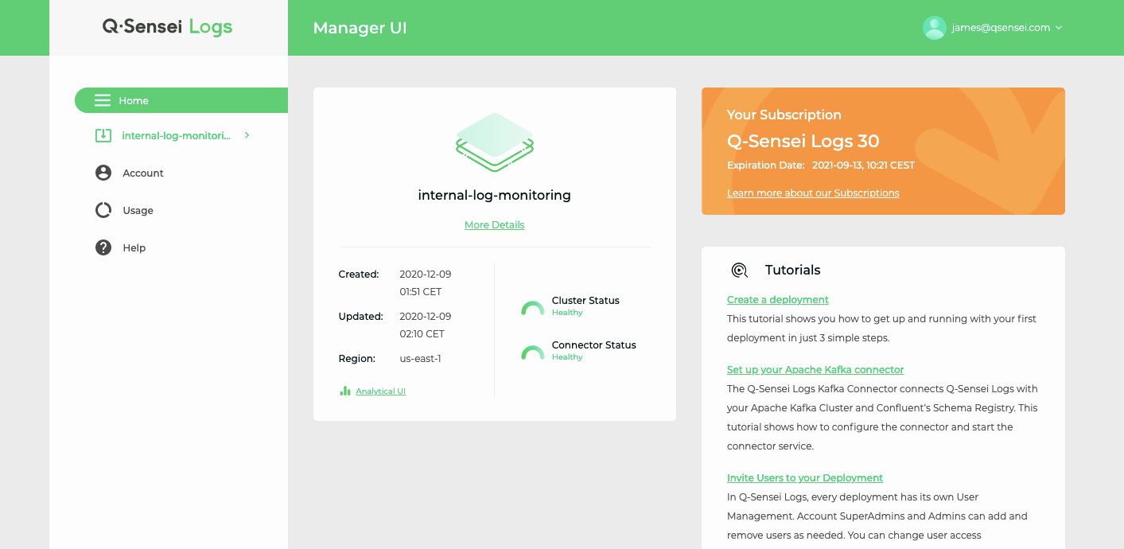Open Set up your Apache Kafka connector
The width and height of the screenshot is (1124, 549).
815,370
